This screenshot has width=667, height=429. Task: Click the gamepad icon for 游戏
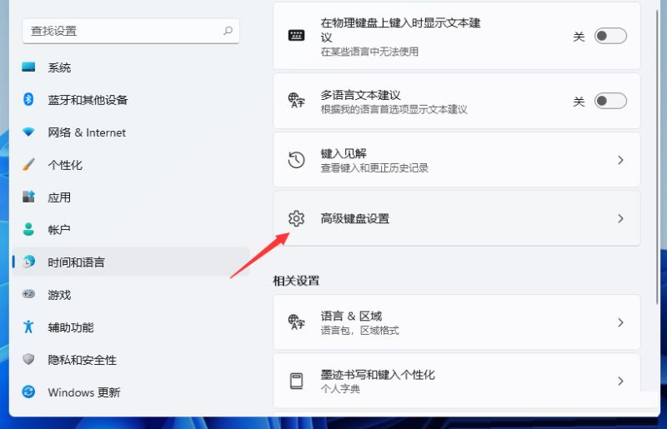[x=28, y=294]
